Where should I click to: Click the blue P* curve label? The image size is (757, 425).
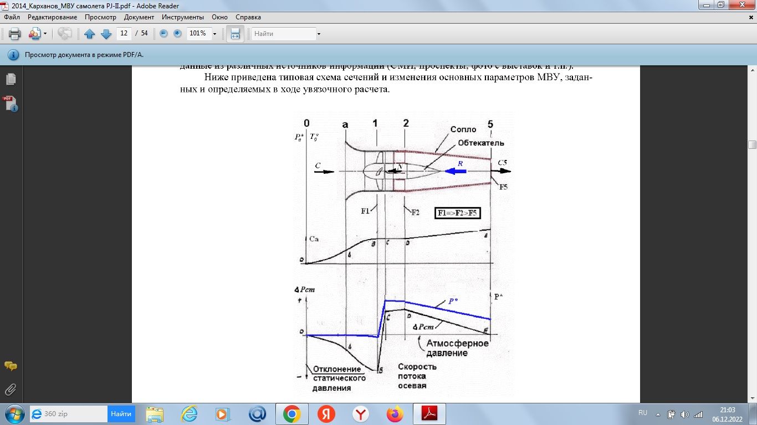(453, 302)
